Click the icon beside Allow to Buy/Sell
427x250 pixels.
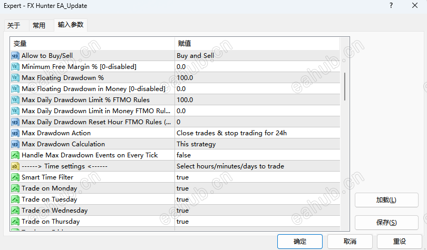(x=15, y=56)
